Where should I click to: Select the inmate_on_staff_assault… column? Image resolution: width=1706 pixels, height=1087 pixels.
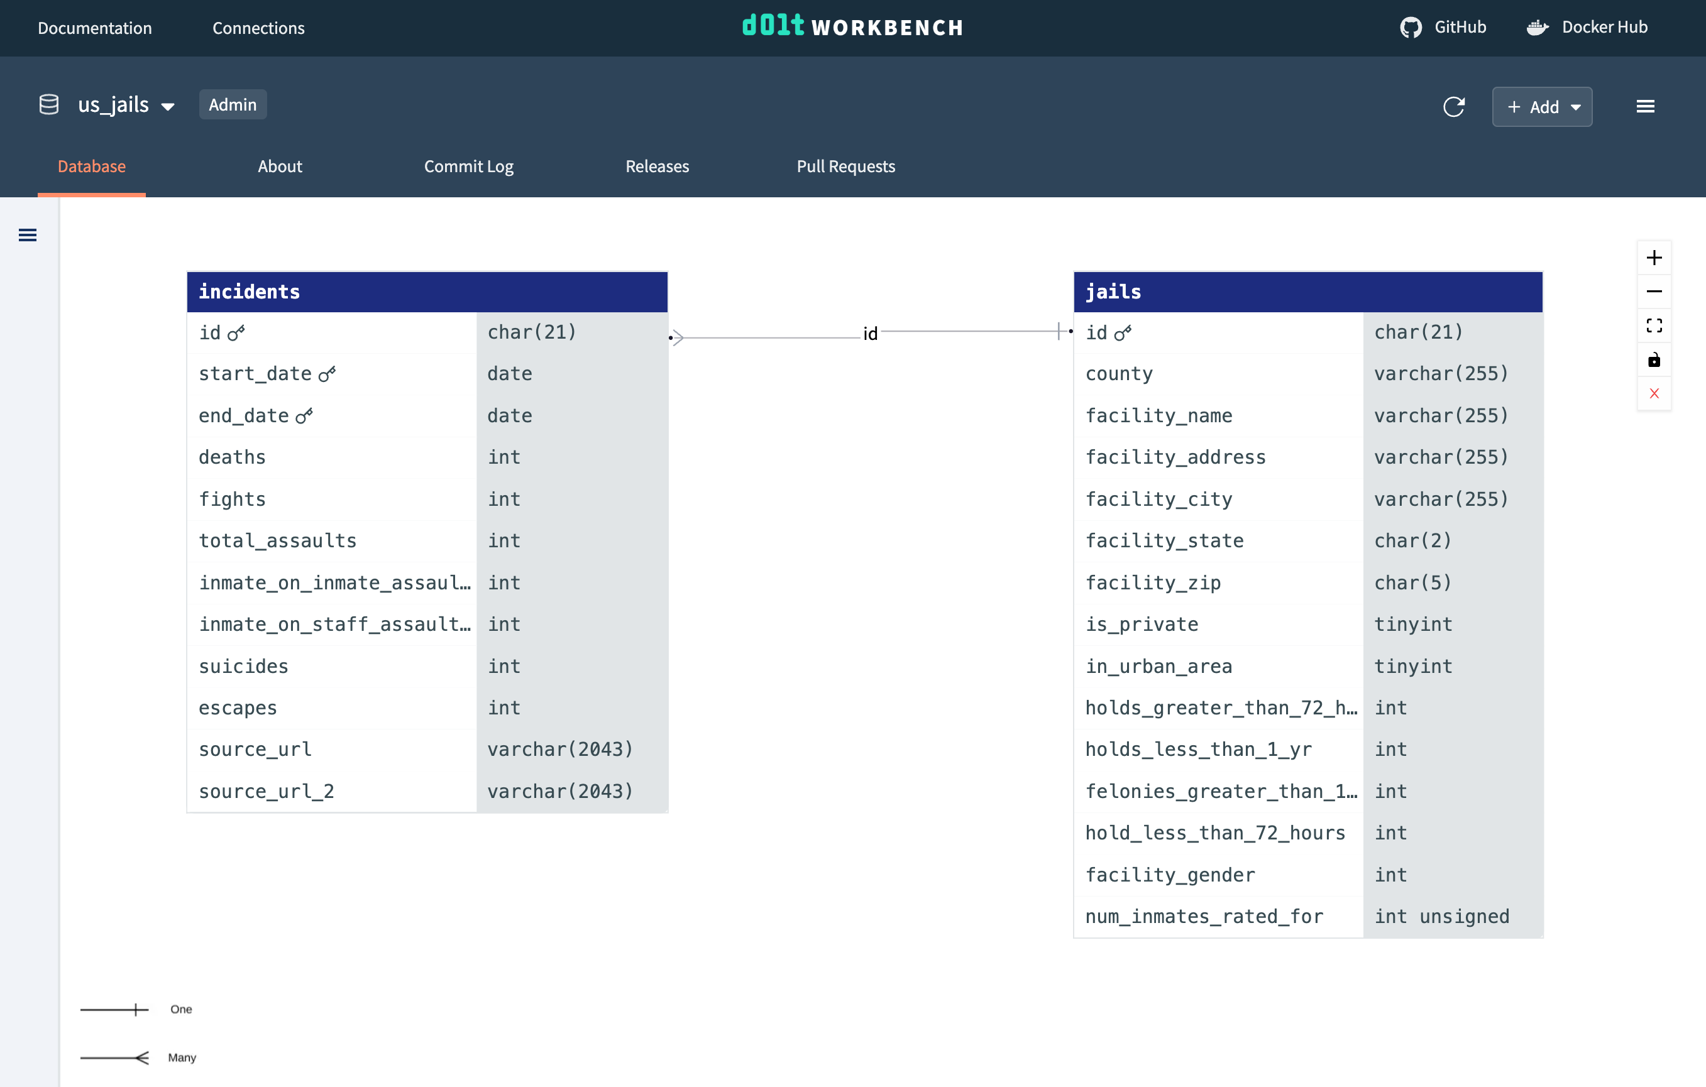[427, 625]
